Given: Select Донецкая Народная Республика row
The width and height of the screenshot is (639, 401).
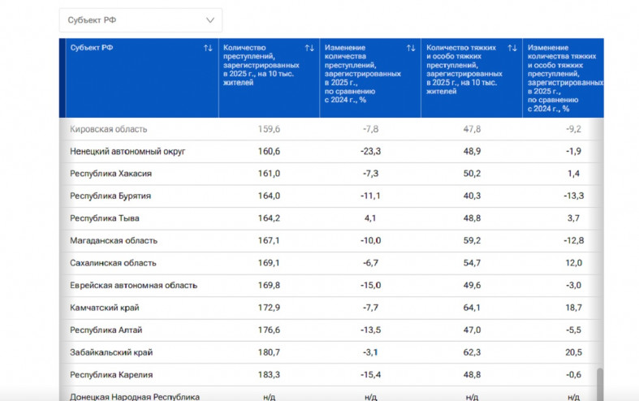Looking at the screenshot, I should (135, 396).
